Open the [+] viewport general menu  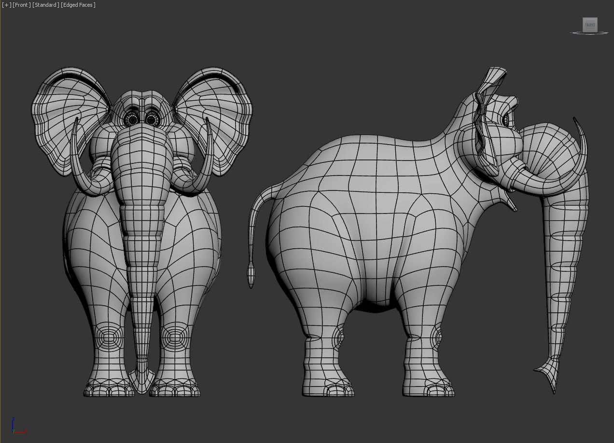[x=7, y=5]
